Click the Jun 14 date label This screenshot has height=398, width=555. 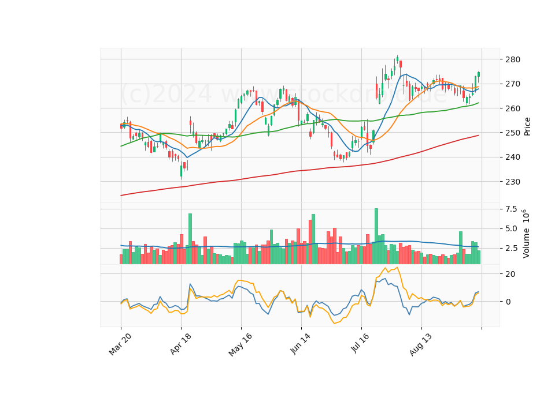(300, 344)
